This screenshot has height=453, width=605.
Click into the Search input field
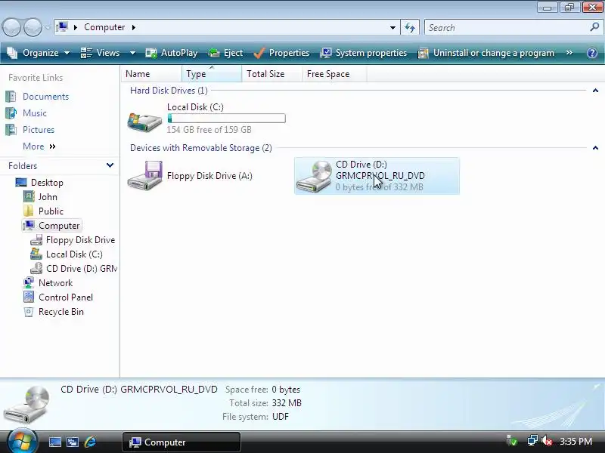pyautogui.click(x=507, y=28)
